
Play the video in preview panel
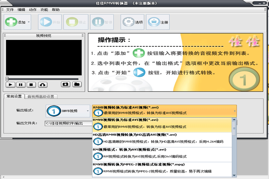10,85
